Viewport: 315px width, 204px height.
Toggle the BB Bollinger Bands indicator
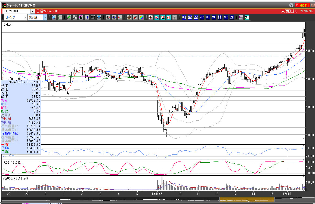[196, 17]
